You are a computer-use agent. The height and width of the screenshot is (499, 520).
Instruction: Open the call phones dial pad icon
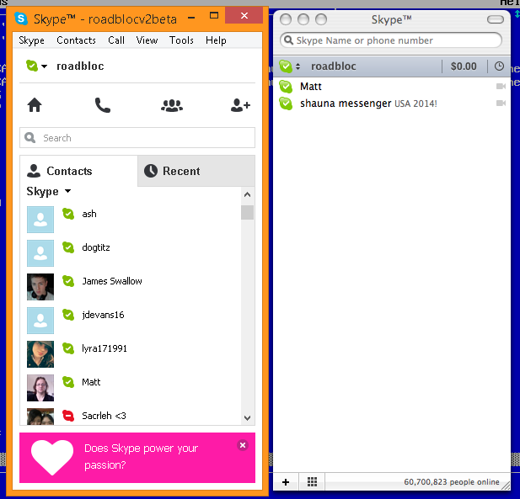[x=103, y=105]
